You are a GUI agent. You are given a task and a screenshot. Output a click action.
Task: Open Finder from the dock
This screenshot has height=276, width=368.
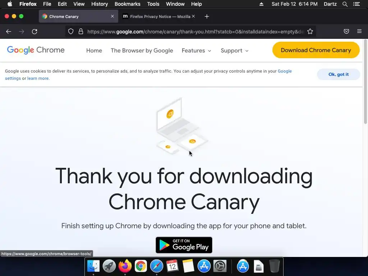pos(93,266)
